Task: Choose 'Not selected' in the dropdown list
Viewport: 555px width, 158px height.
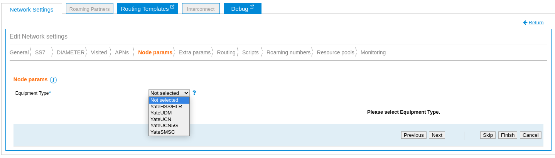Action: tap(169, 100)
